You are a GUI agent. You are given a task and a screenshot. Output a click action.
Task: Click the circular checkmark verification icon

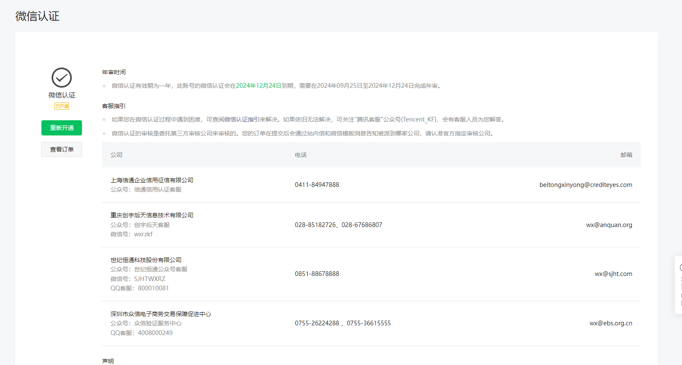[x=62, y=78]
